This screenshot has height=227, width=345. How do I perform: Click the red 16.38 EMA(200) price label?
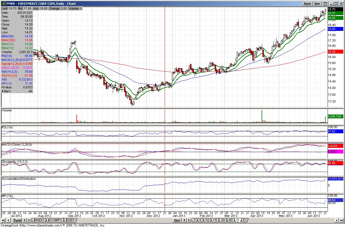[x=335, y=52]
